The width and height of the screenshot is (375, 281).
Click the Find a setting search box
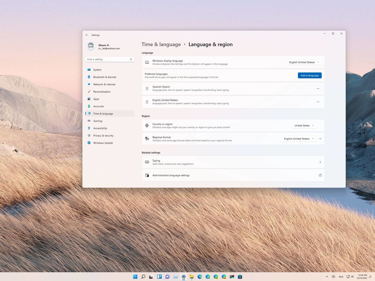pyautogui.click(x=110, y=59)
